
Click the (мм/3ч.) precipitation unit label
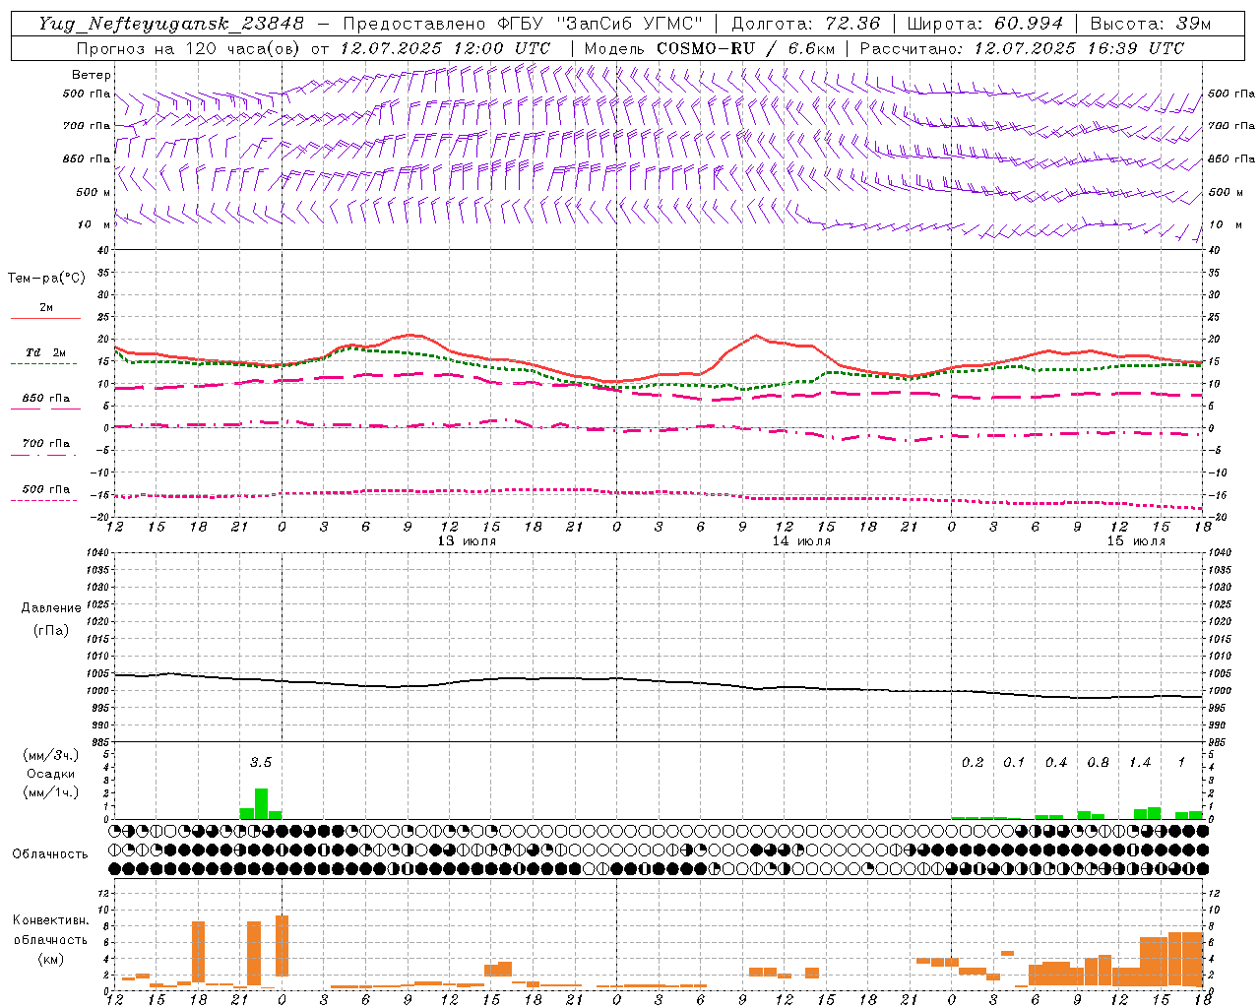52,755
